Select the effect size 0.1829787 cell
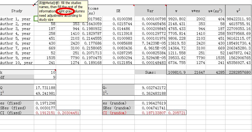Screen dimensions: 252x132 click(x=91, y=33)
